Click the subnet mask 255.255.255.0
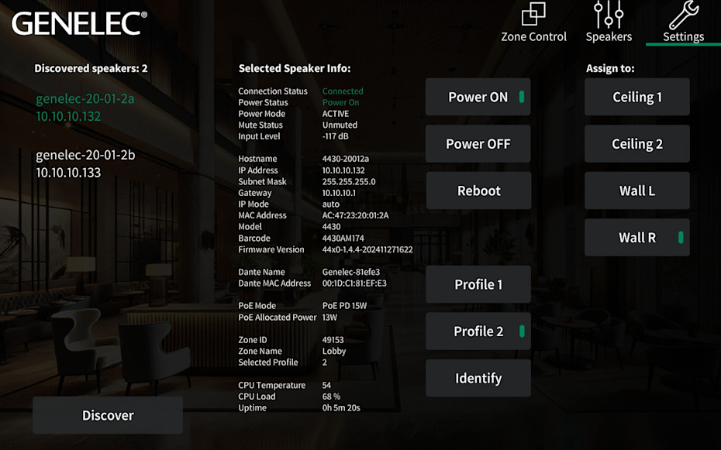 [349, 181]
